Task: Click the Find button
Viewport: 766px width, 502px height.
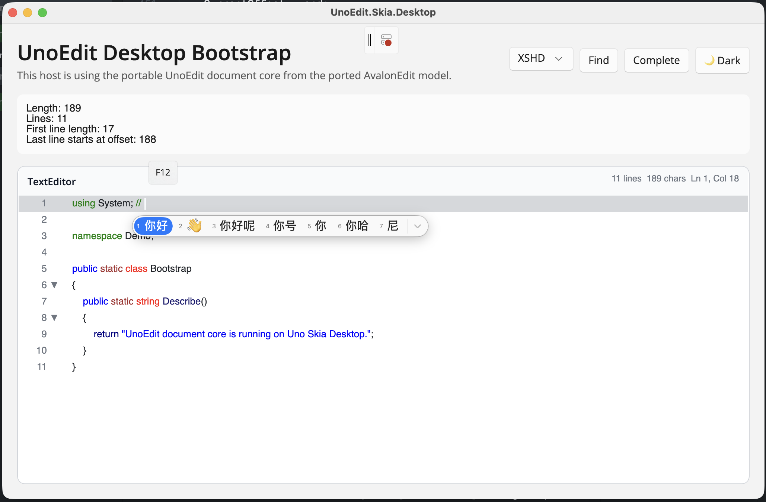Action: 599,60
